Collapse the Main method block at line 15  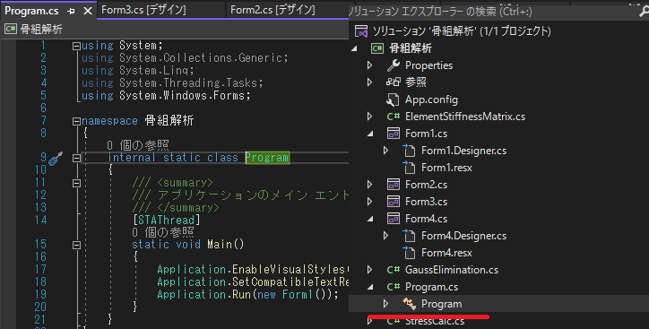[x=76, y=245]
